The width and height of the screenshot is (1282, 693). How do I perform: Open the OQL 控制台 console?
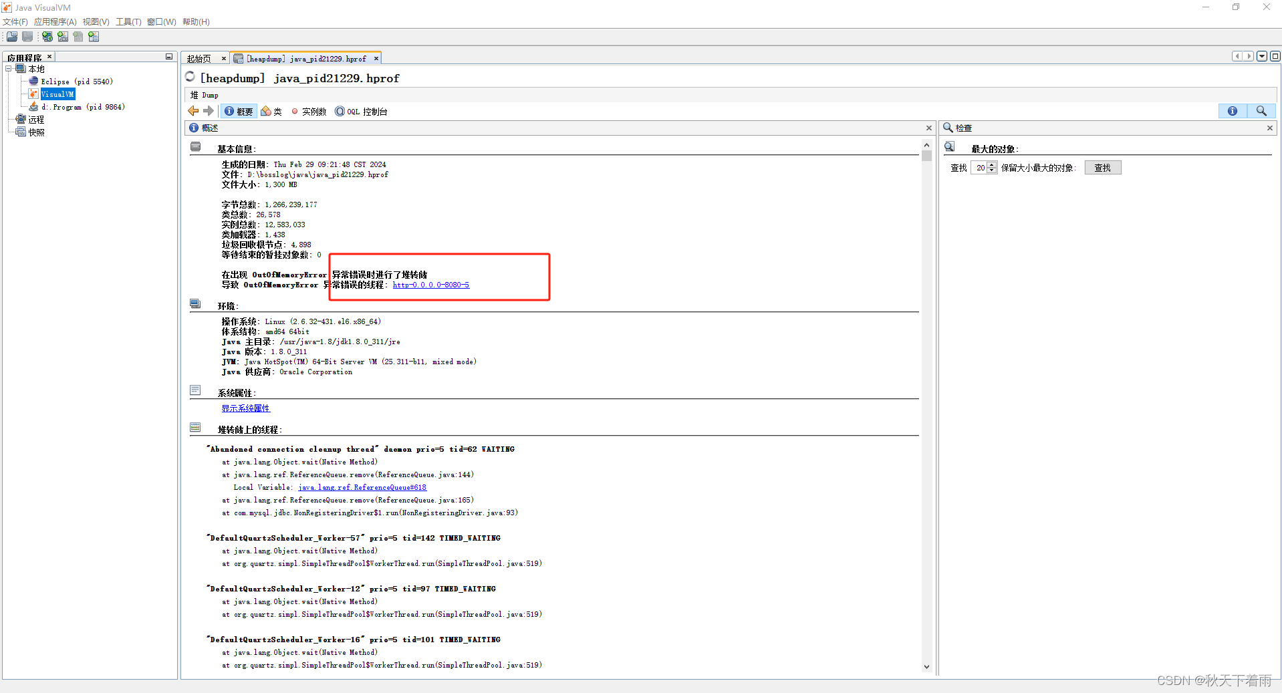[x=361, y=111]
